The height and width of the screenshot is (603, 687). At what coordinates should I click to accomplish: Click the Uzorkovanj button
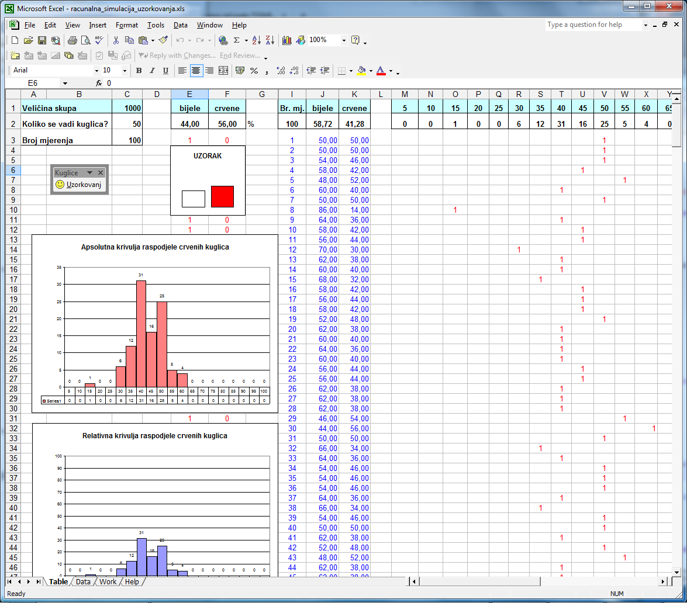point(78,185)
